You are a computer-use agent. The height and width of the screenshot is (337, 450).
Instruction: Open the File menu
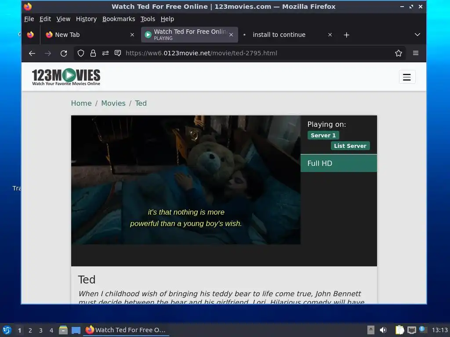tap(29, 19)
